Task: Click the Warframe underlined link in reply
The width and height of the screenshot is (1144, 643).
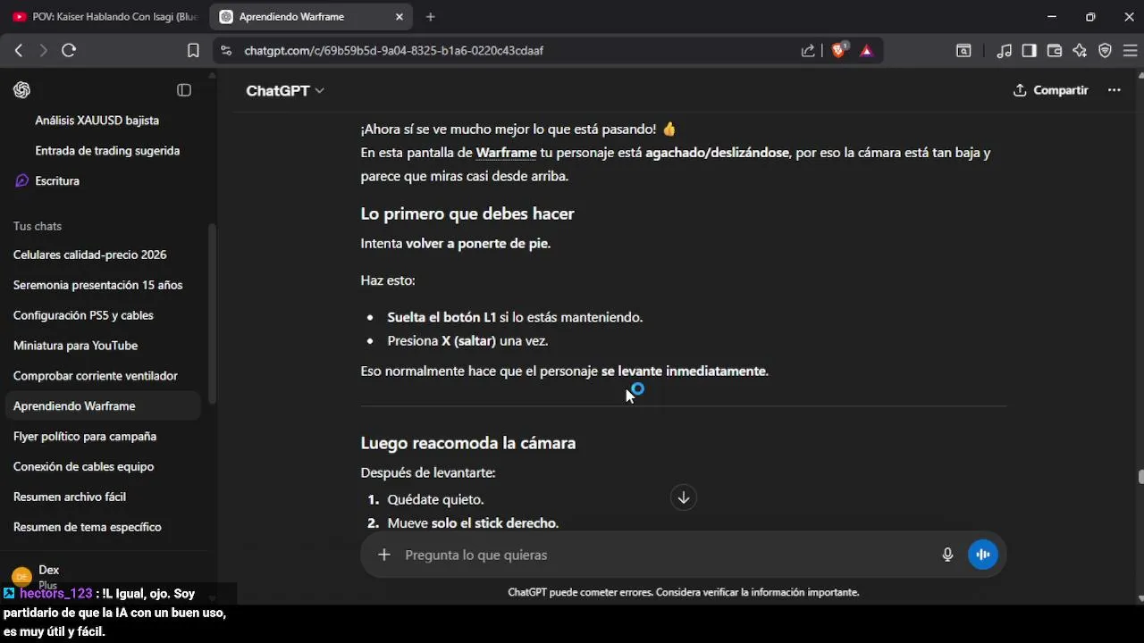Action: tap(506, 153)
